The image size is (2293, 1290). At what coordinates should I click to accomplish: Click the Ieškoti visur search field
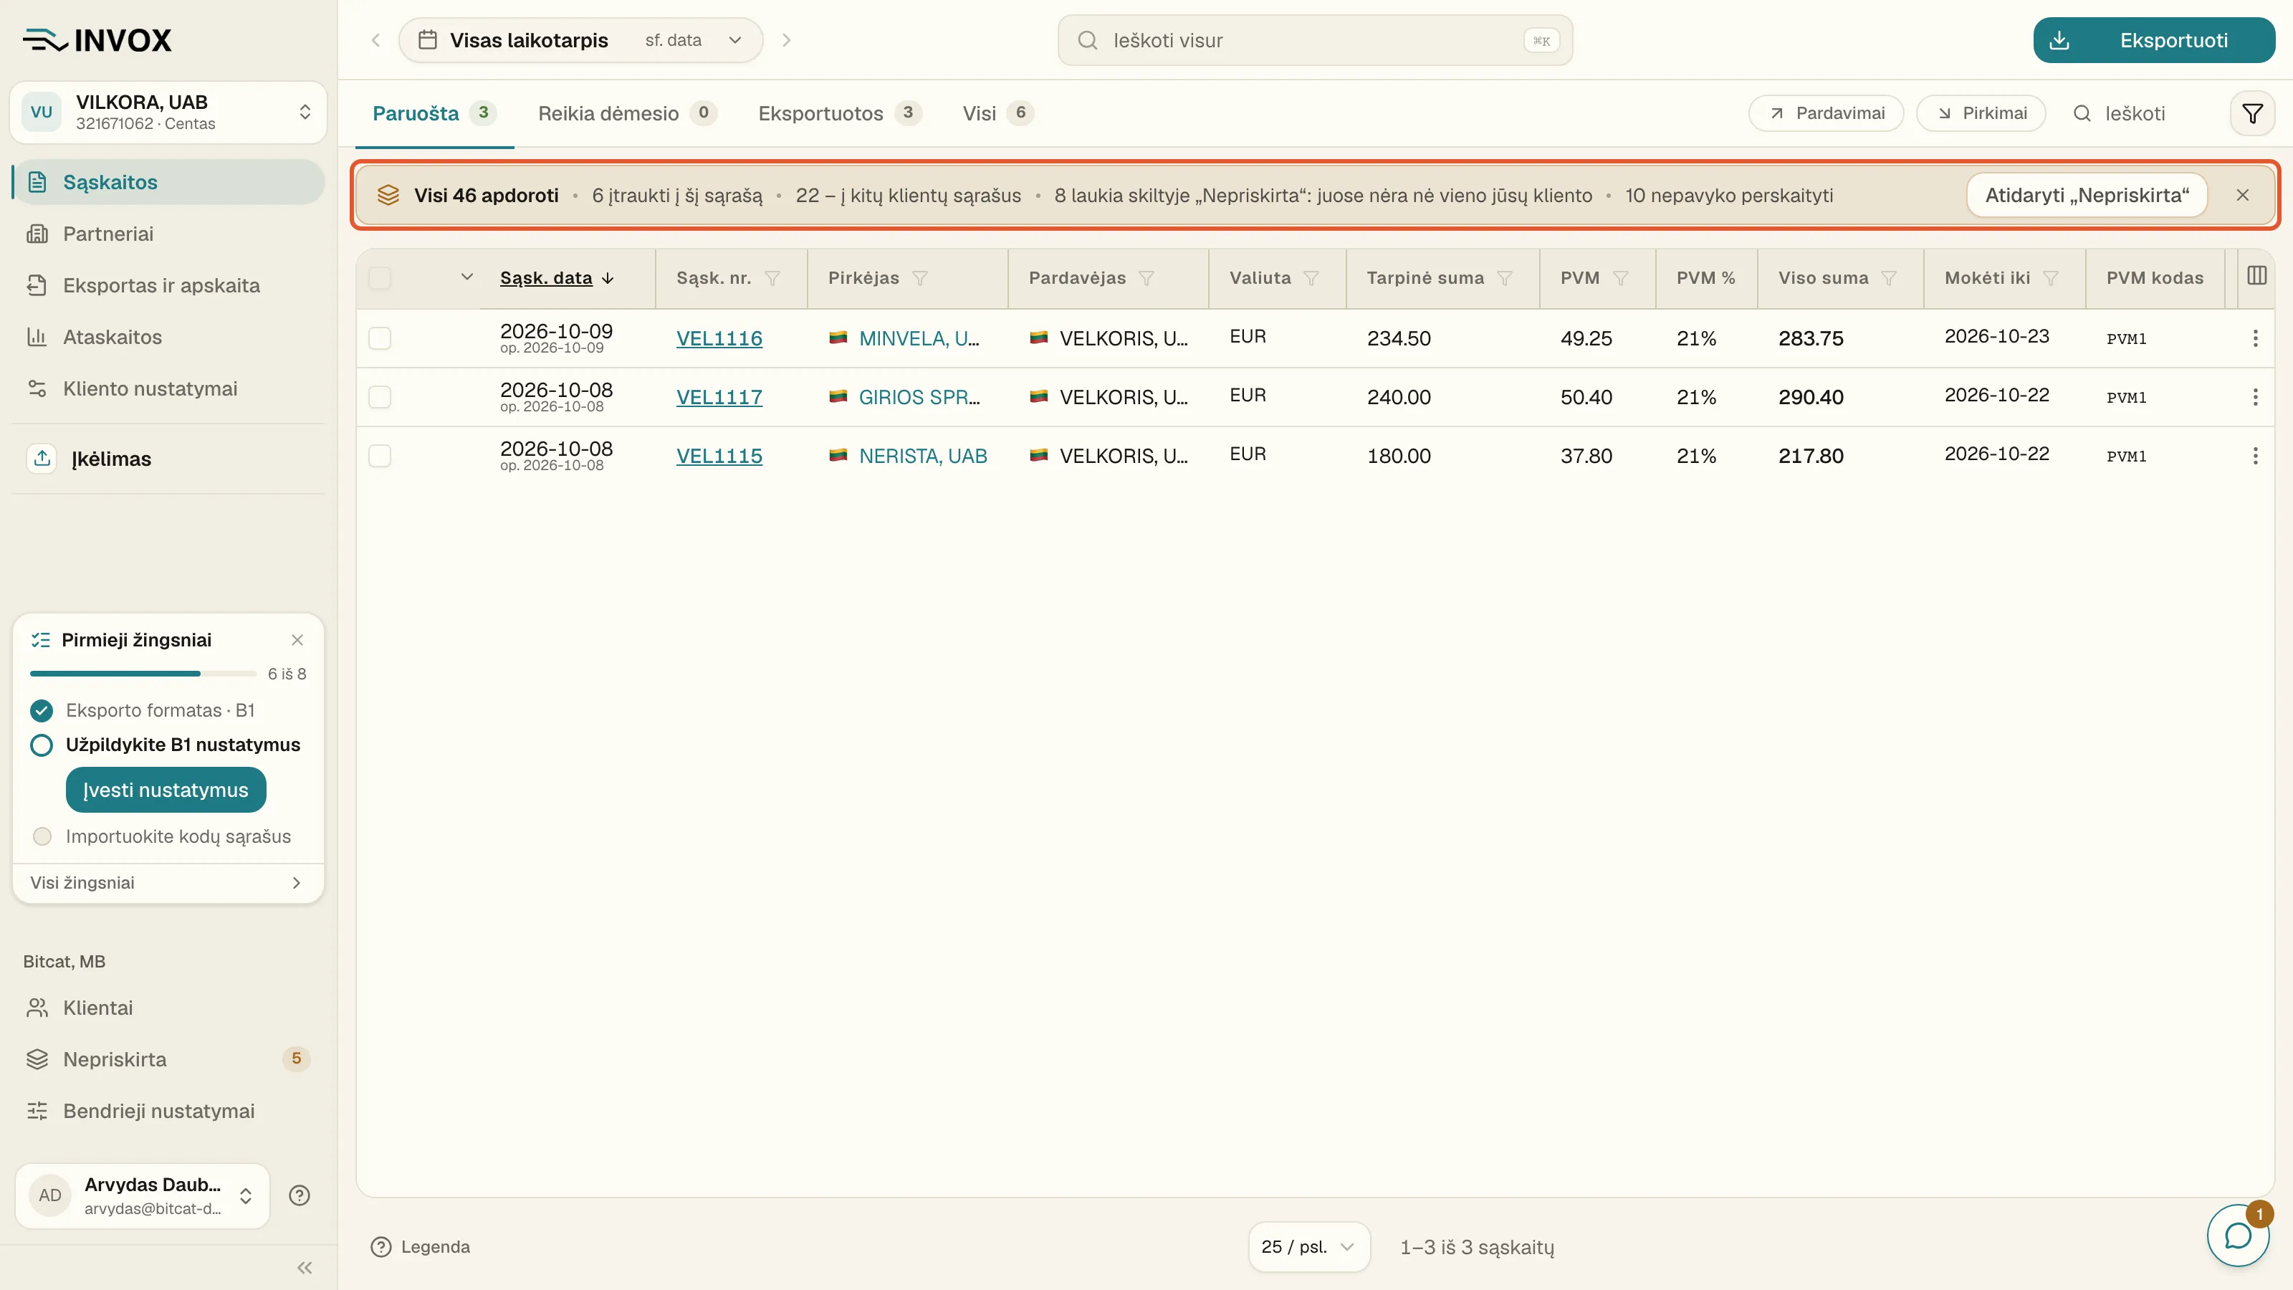[1315, 40]
